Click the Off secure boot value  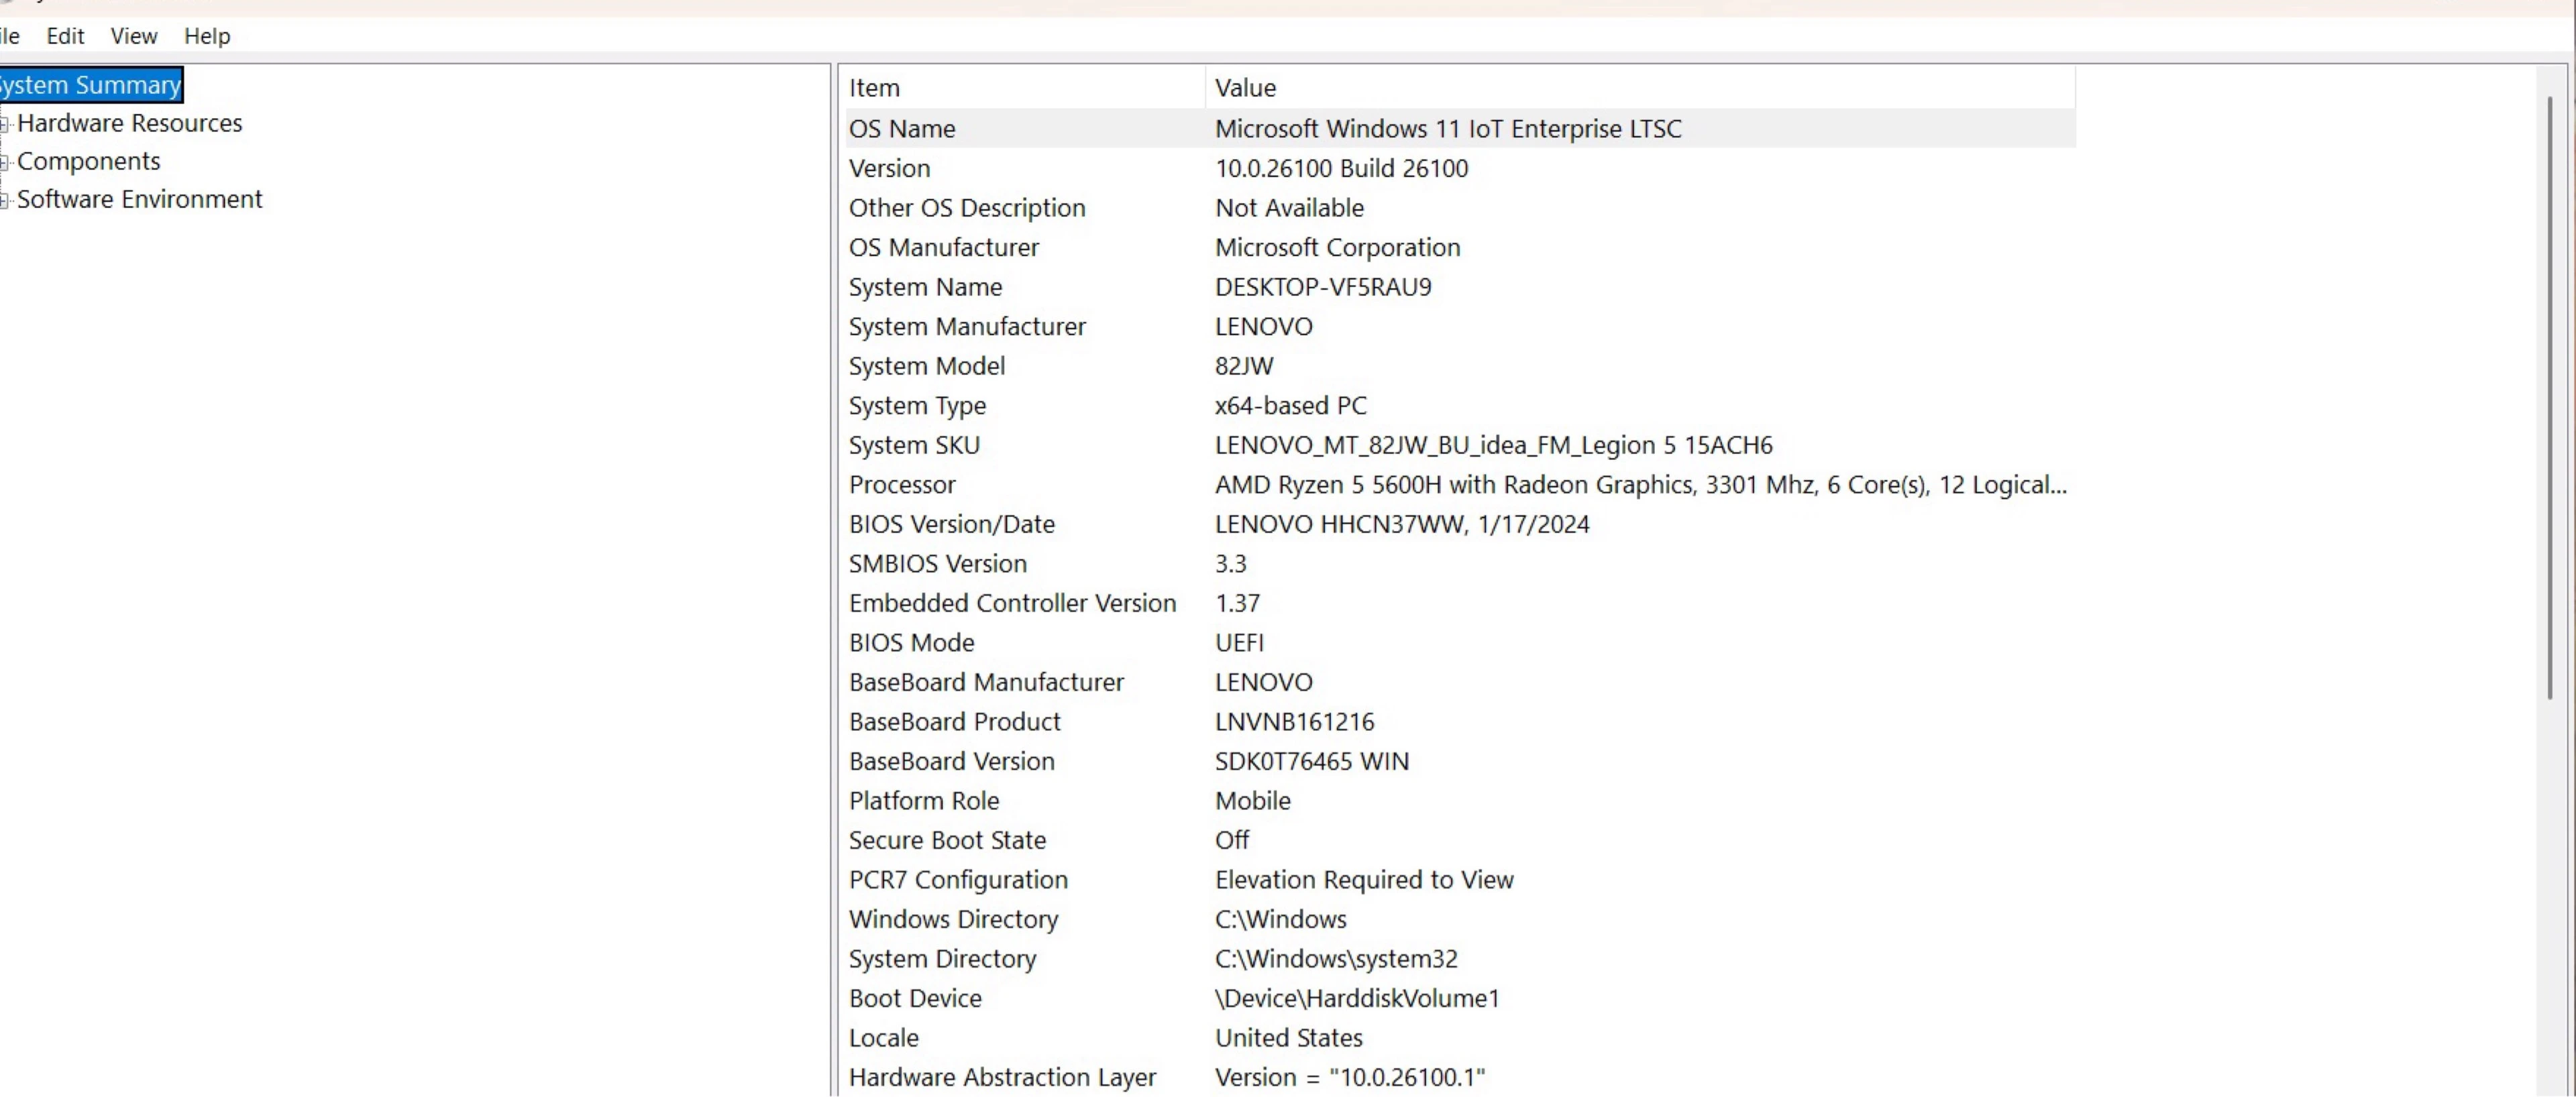click(x=1232, y=840)
